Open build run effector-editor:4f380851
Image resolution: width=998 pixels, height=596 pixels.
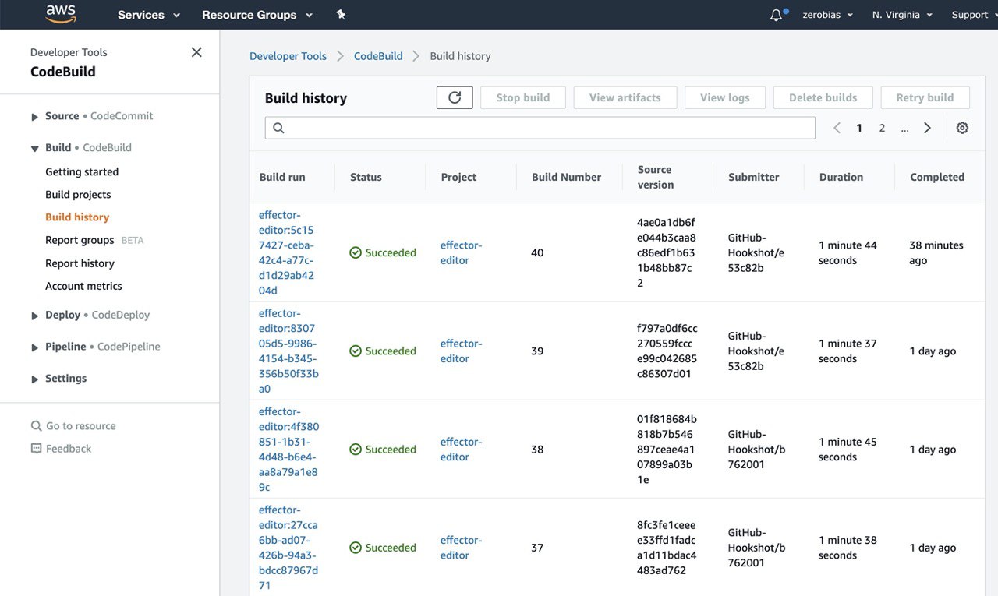pyautogui.click(x=288, y=450)
